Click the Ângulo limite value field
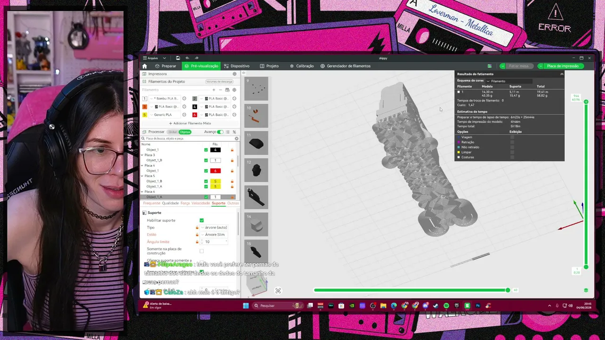605x340 pixels. coord(216,242)
